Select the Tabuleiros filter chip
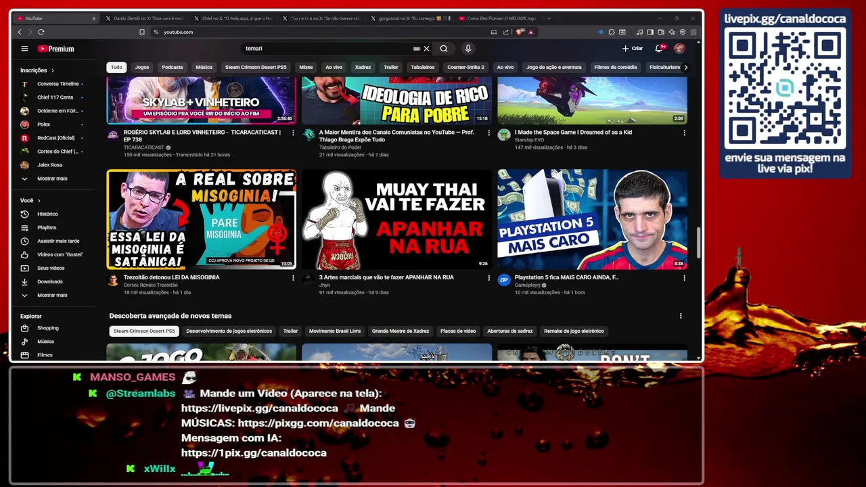 click(x=423, y=67)
